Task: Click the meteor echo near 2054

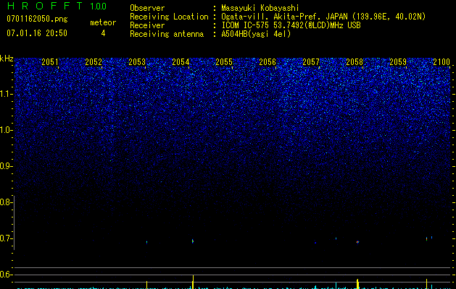Action: click(x=193, y=241)
